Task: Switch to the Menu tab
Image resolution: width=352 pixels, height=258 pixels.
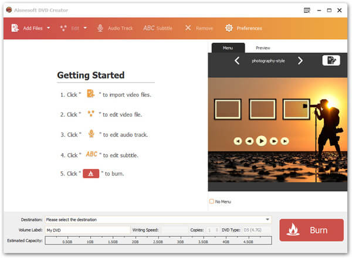Action: coord(228,47)
